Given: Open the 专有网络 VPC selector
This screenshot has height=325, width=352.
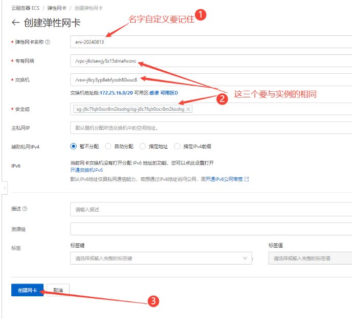Looking at the screenshot, I should (x=211, y=61).
